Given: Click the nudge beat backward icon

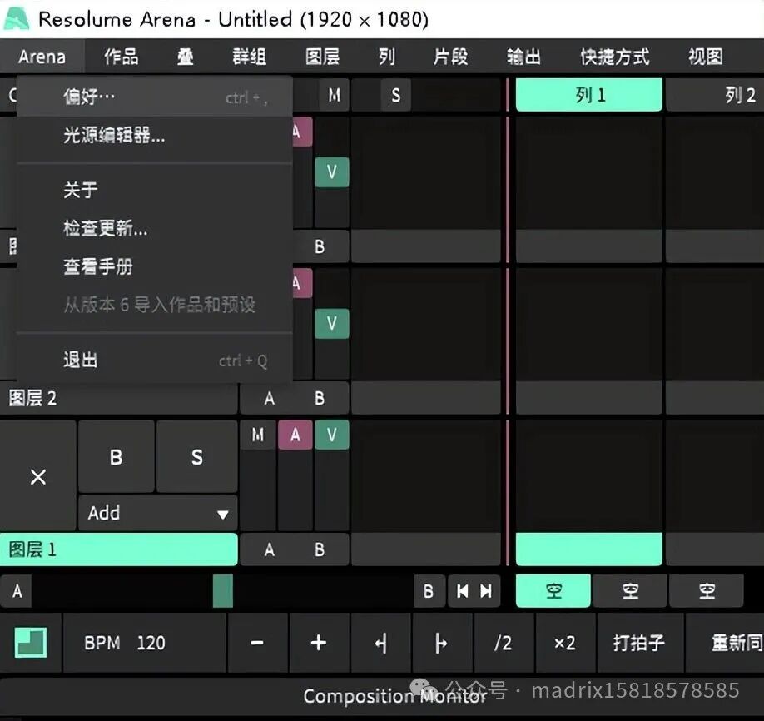Looking at the screenshot, I should pyautogui.click(x=380, y=642).
